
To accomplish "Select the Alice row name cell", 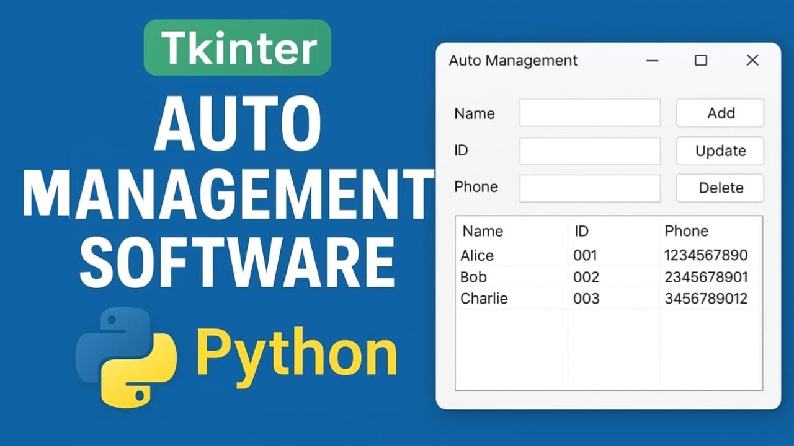I will click(x=477, y=255).
